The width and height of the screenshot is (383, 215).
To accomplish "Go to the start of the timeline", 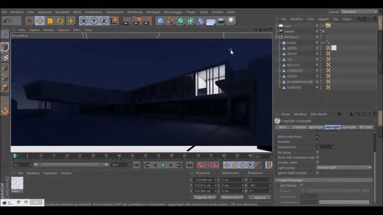I will 136,165.
